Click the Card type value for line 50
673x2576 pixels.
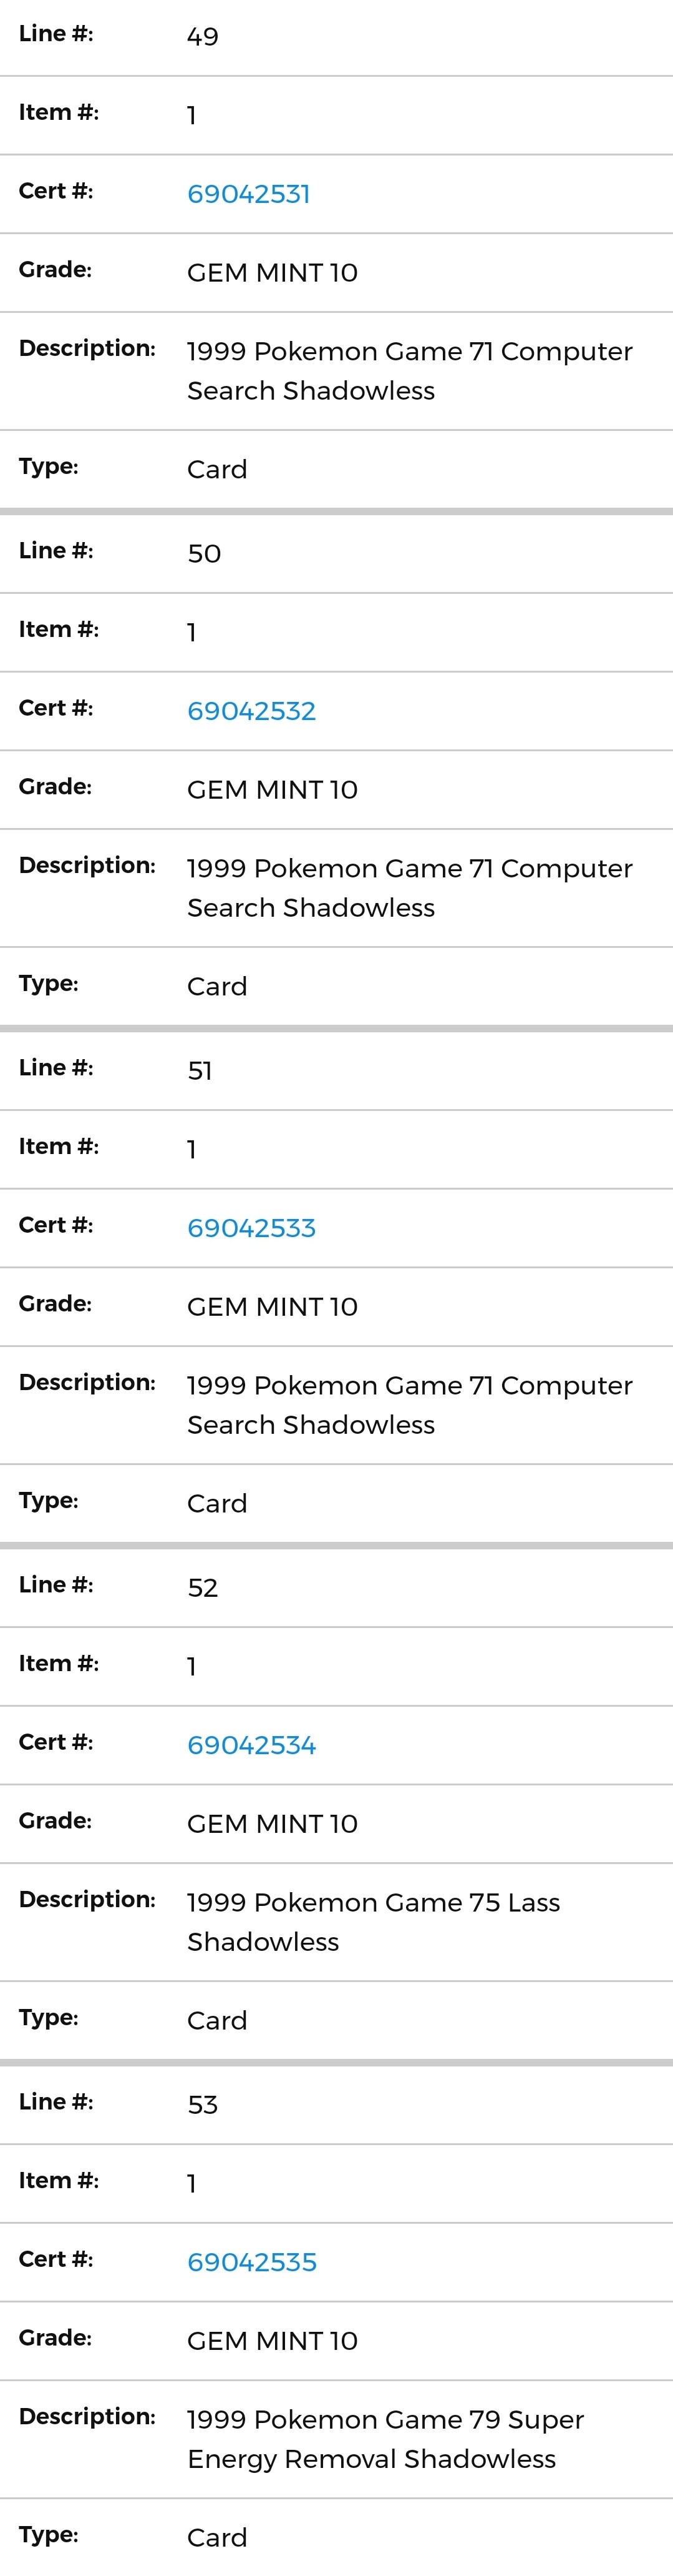click(216, 987)
